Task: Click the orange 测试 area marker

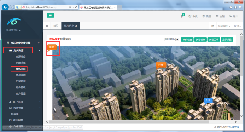Action: (52, 47)
